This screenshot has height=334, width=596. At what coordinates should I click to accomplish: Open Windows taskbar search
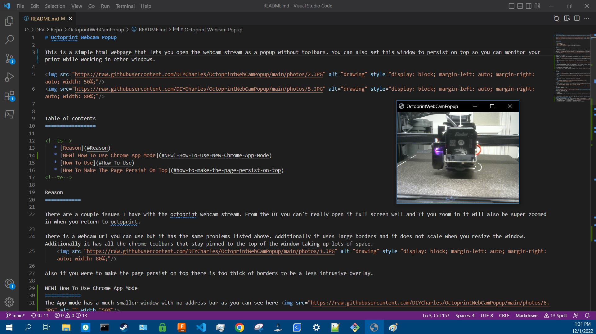tap(28, 327)
